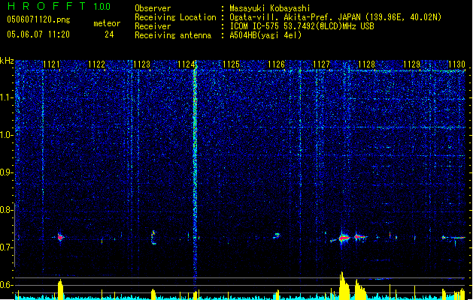Click the Receiving antenna field label

tap(173, 35)
